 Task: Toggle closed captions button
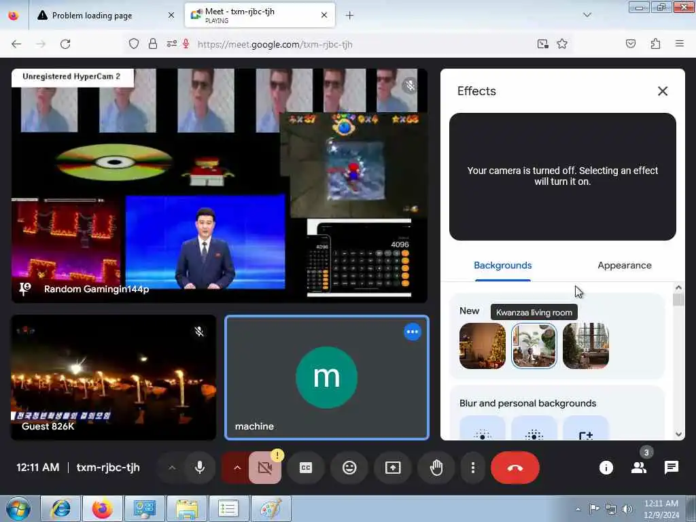306,468
